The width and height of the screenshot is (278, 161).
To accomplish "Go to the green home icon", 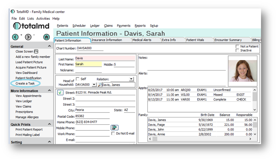I will point(47,37).
